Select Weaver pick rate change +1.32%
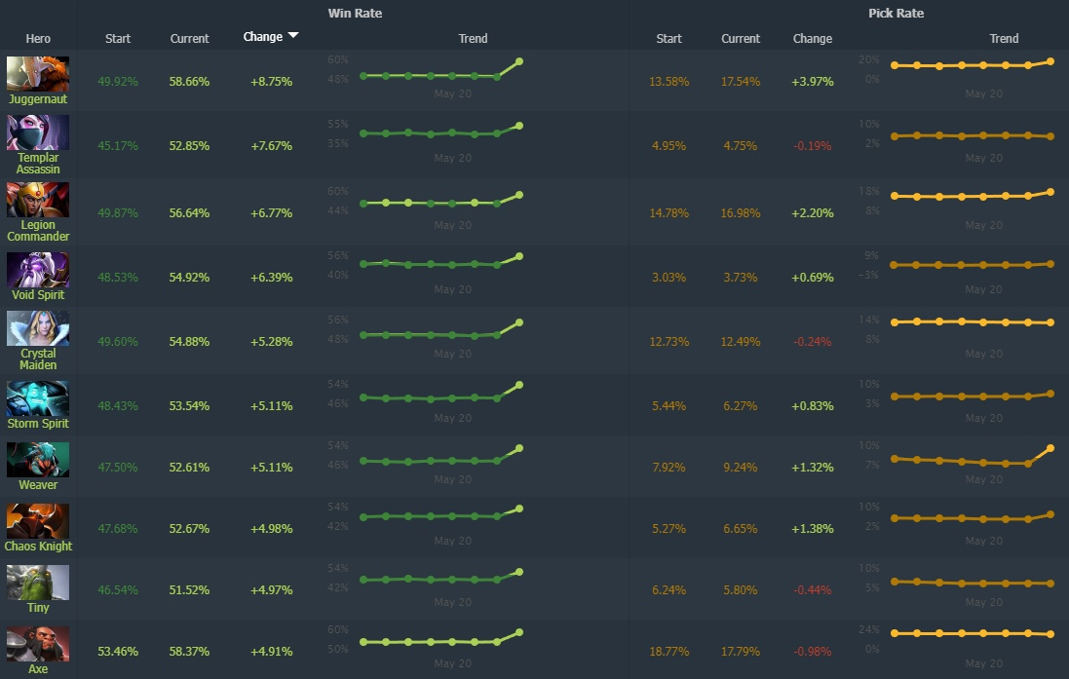Image resolution: width=1069 pixels, height=679 pixels. 812,467
